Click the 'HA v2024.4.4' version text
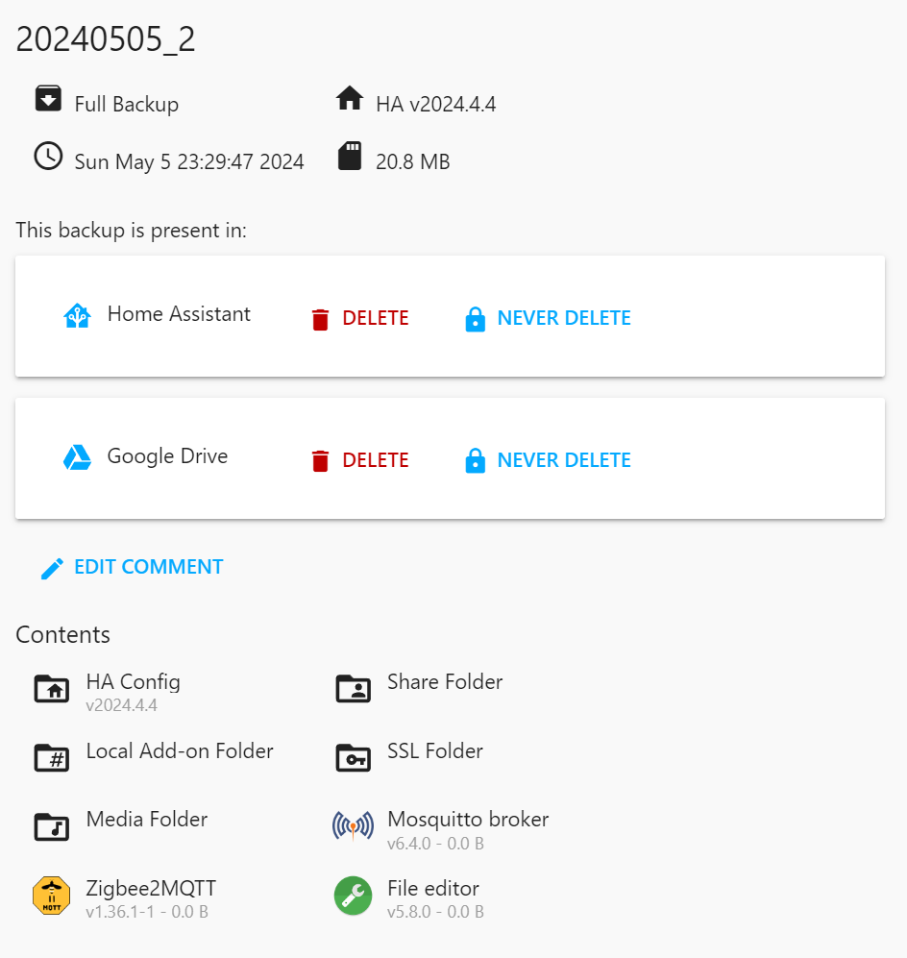Screen dimensions: 907x958 pyautogui.click(x=436, y=105)
